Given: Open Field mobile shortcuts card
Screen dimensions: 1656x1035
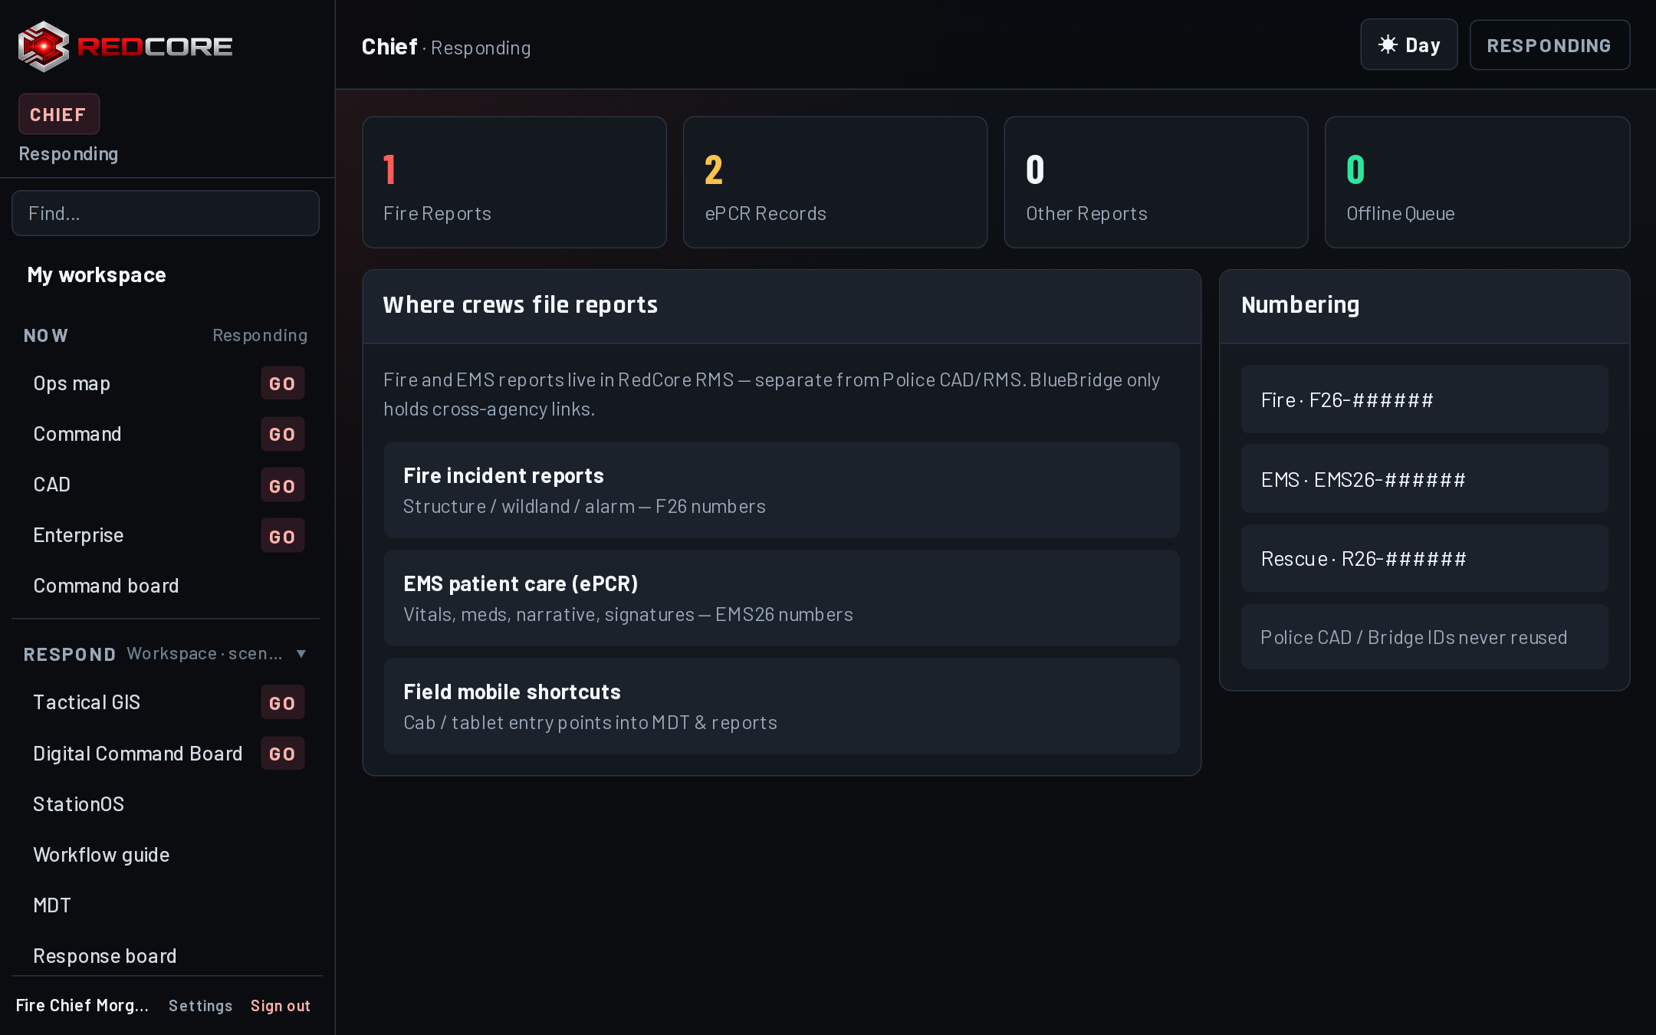Looking at the screenshot, I should point(781,706).
